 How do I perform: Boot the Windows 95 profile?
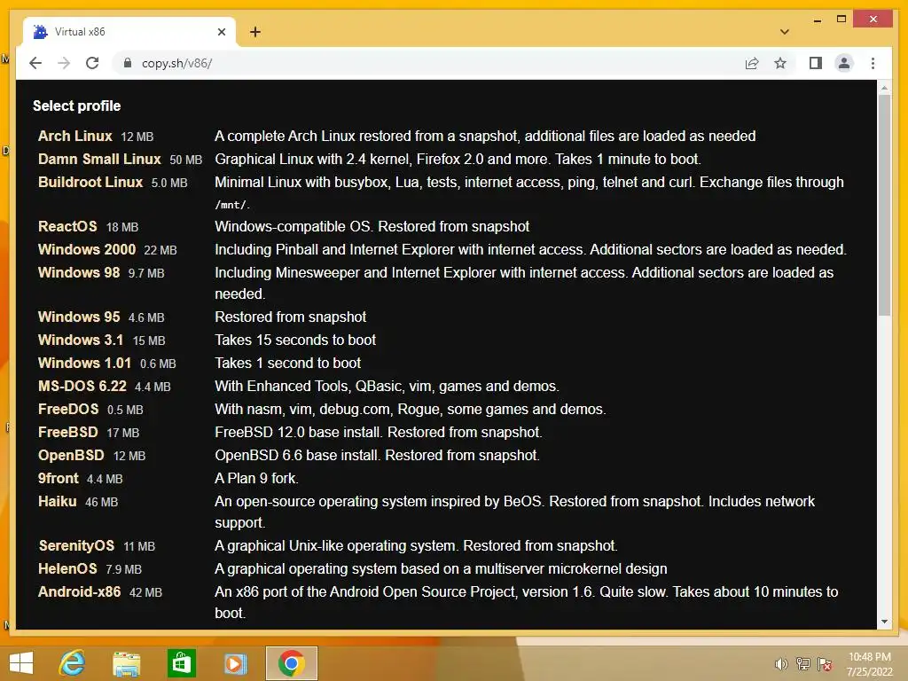tap(79, 317)
